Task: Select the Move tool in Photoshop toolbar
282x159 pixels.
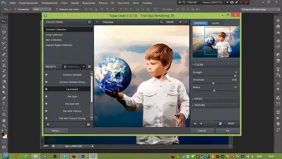Action: coord(4,21)
